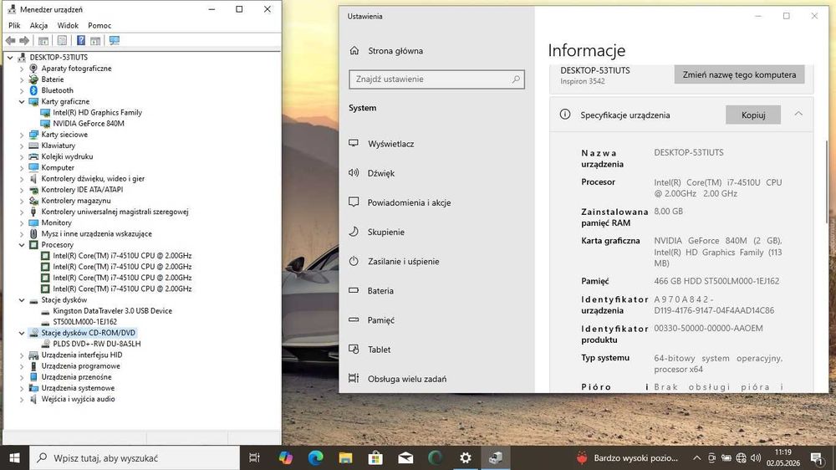Open Task View from the taskbar

click(x=254, y=457)
